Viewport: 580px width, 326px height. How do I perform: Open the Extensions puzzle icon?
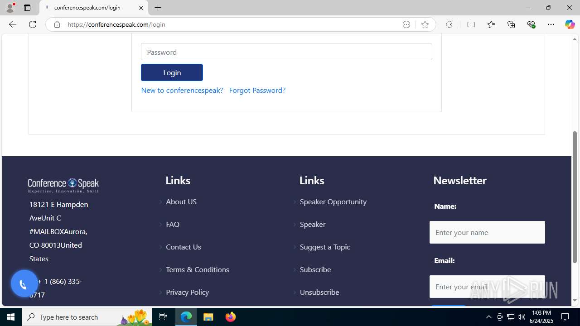click(449, 24)
